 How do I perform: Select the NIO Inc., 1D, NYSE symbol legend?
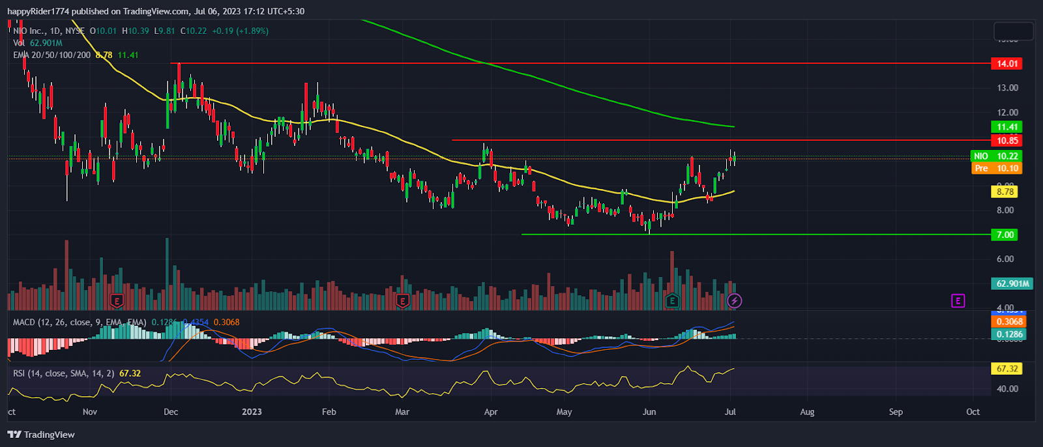pos(49,31)
